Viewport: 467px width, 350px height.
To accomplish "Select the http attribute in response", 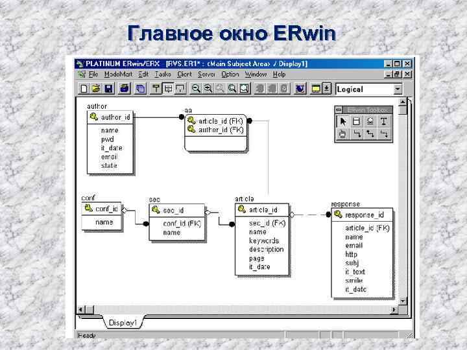I will [351, 254].
